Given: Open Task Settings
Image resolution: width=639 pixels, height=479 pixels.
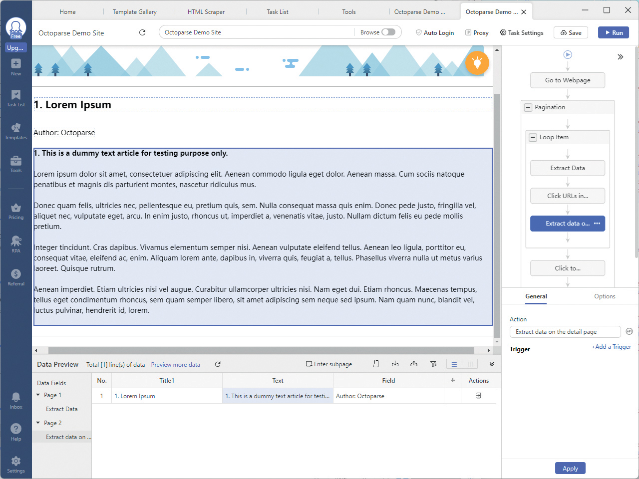Looking at the screenshot, I should coord(522,32).
